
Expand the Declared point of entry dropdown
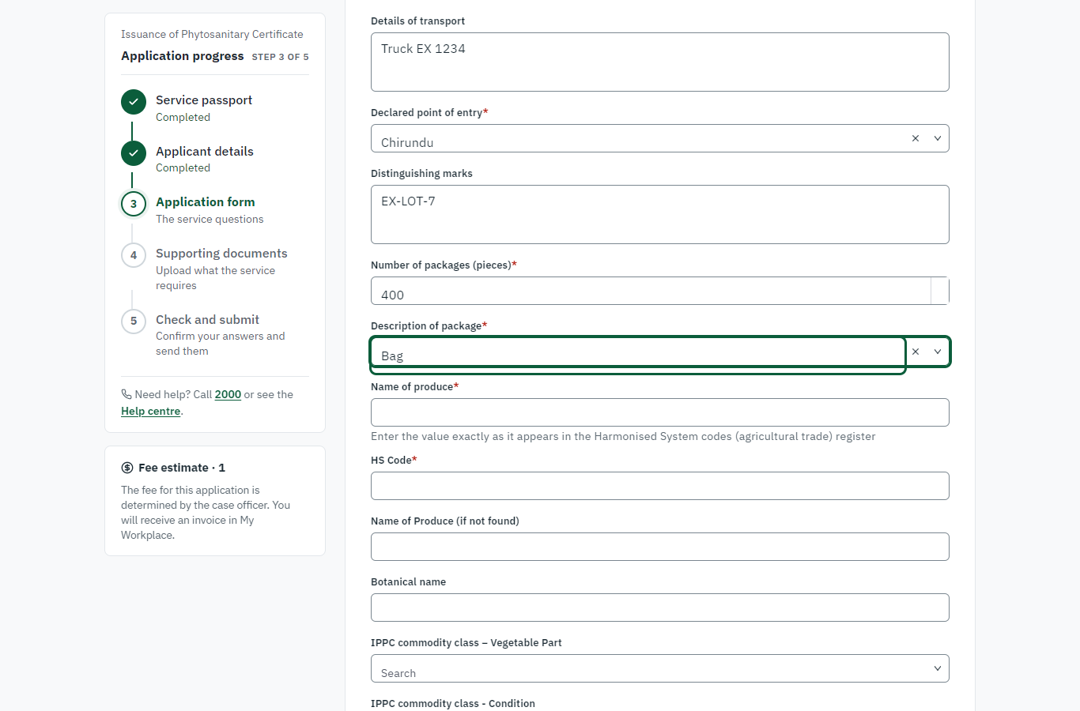[938, 138]
